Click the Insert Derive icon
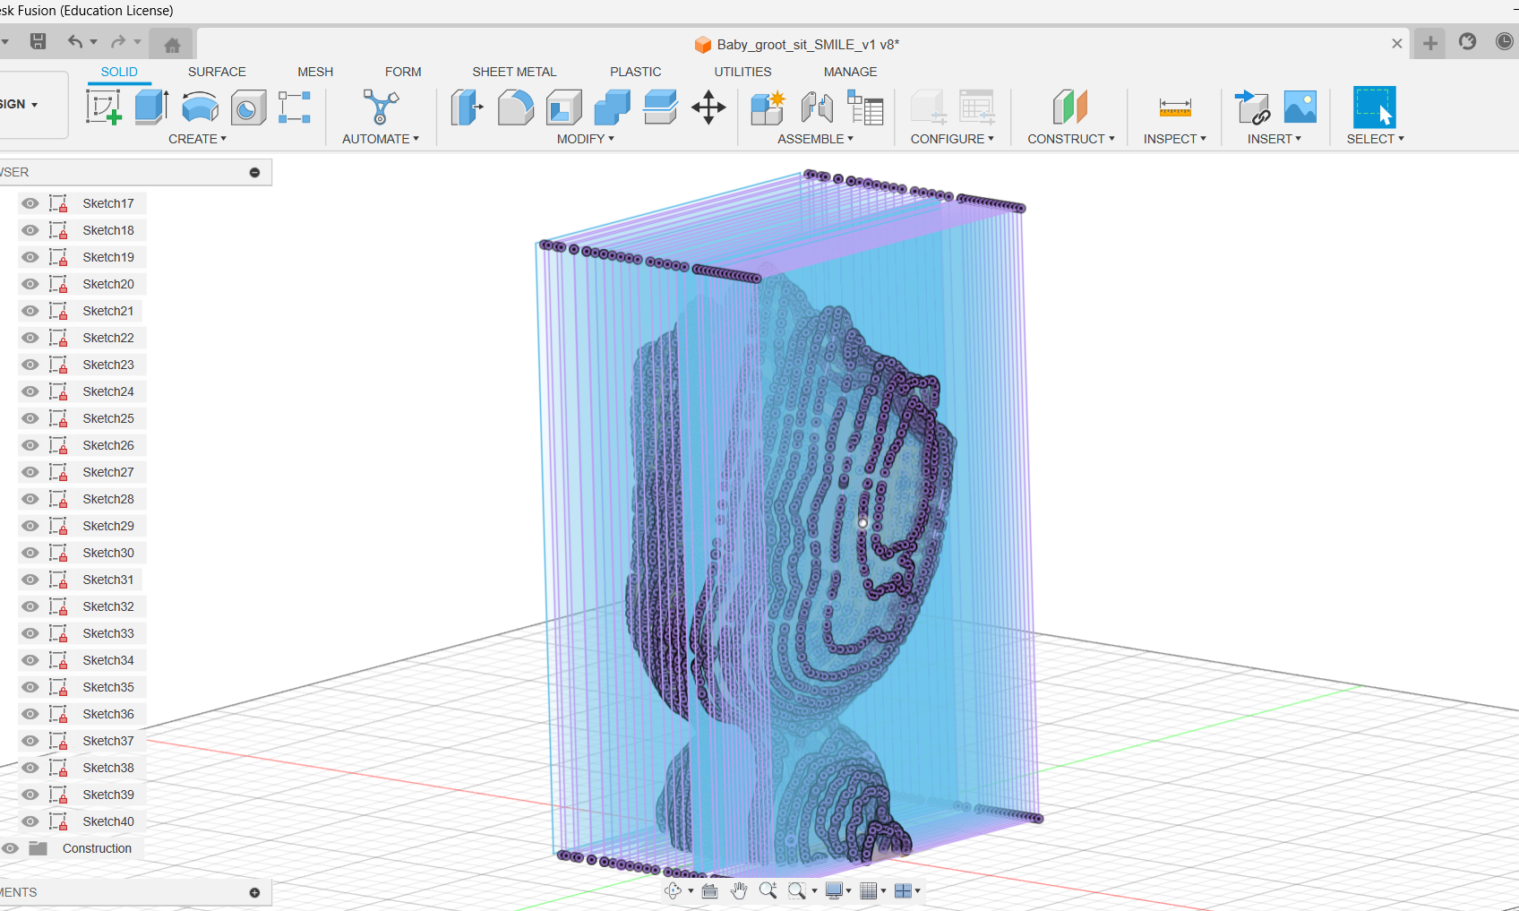 pos(1252,107)
